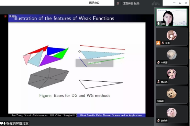
Task: Click muted mic icon under pink bunny avatar
Action: tap(158, 121)
